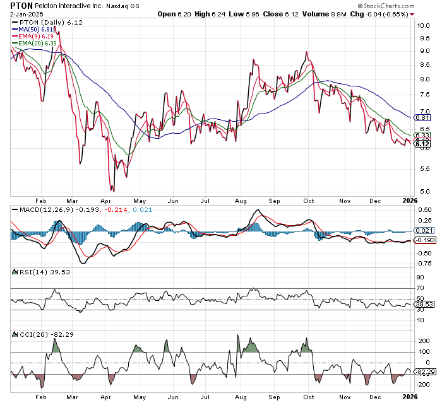
Task: Click the green EMA(20) legend line marker
Action: (x=17, y=44)
